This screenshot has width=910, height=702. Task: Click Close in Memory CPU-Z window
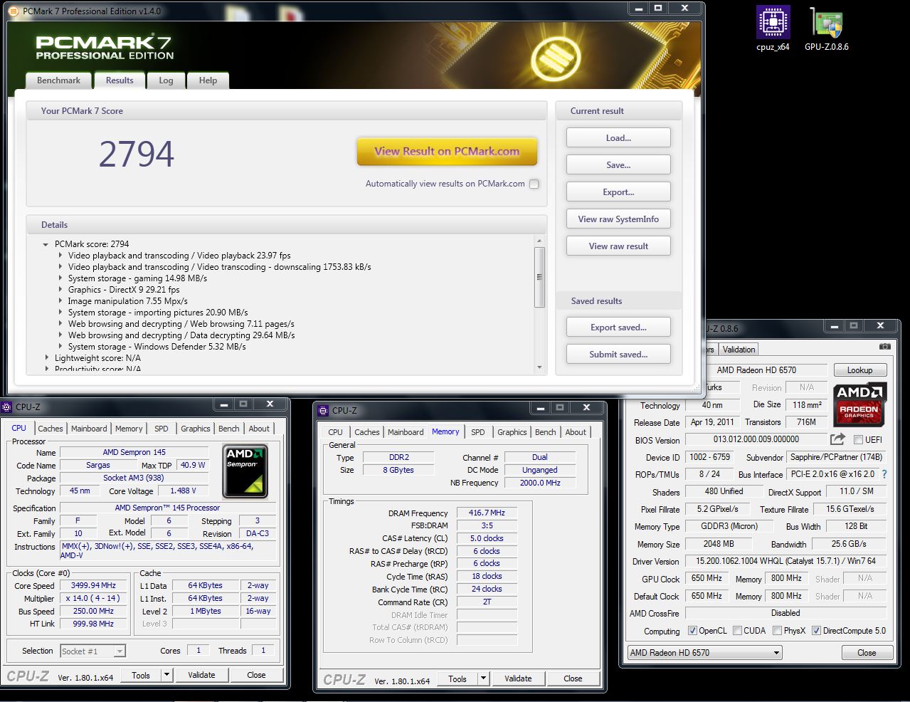pos(573,679)
